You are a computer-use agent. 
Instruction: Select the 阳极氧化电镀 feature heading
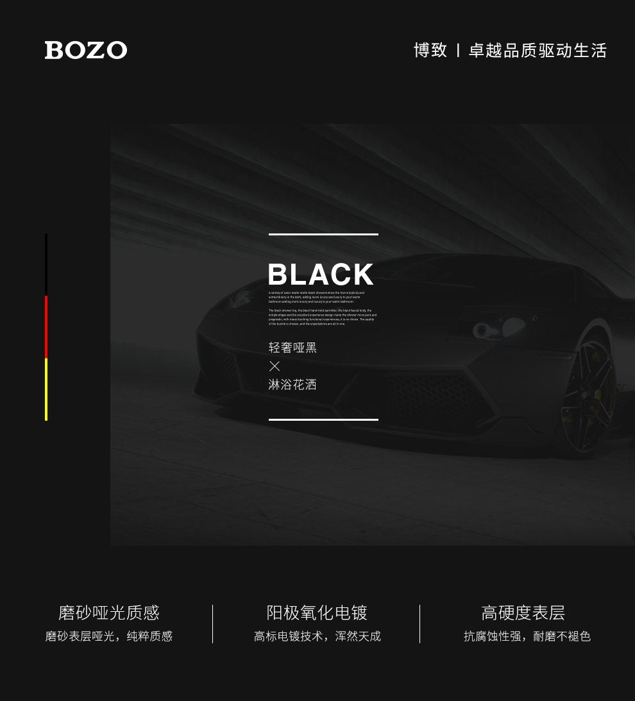(317, 612)
